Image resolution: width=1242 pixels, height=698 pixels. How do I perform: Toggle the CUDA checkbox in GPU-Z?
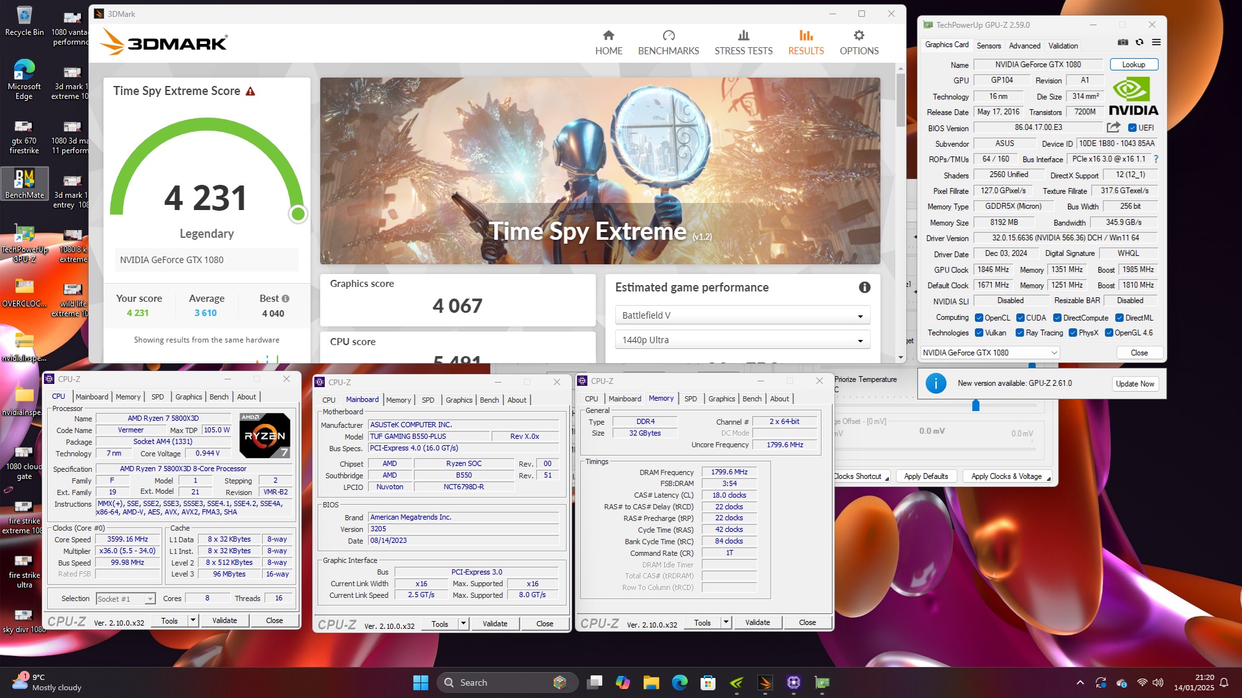(1020, 318)
